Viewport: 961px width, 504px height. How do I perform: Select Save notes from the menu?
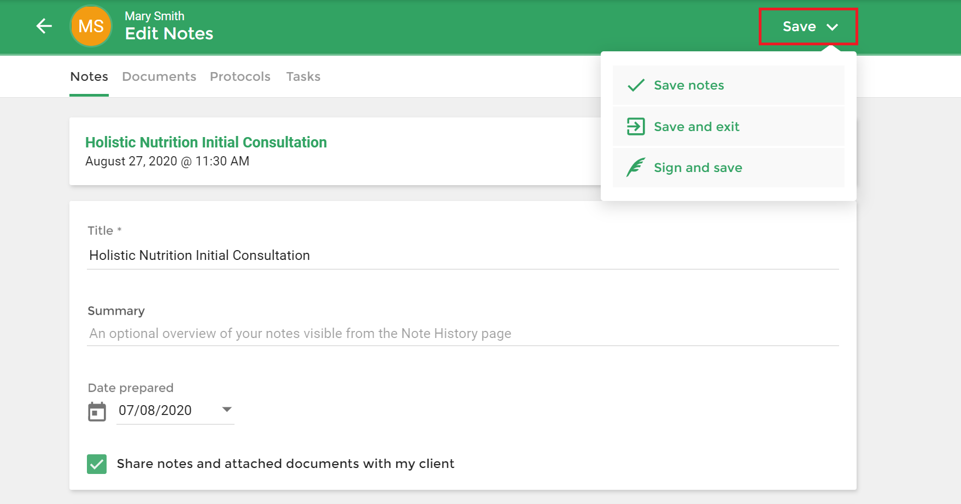point(729,85)
